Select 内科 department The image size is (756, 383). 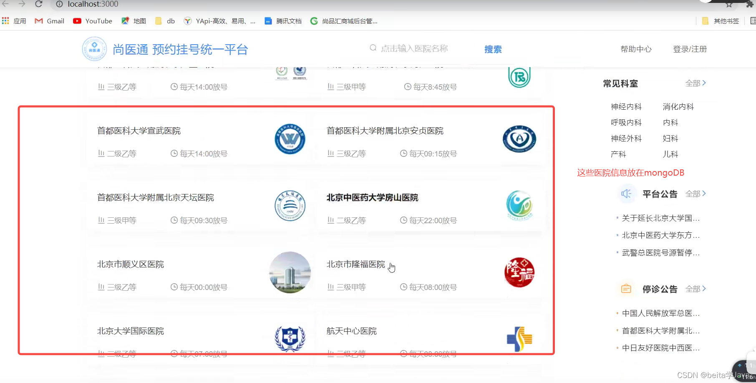[670, 123]
